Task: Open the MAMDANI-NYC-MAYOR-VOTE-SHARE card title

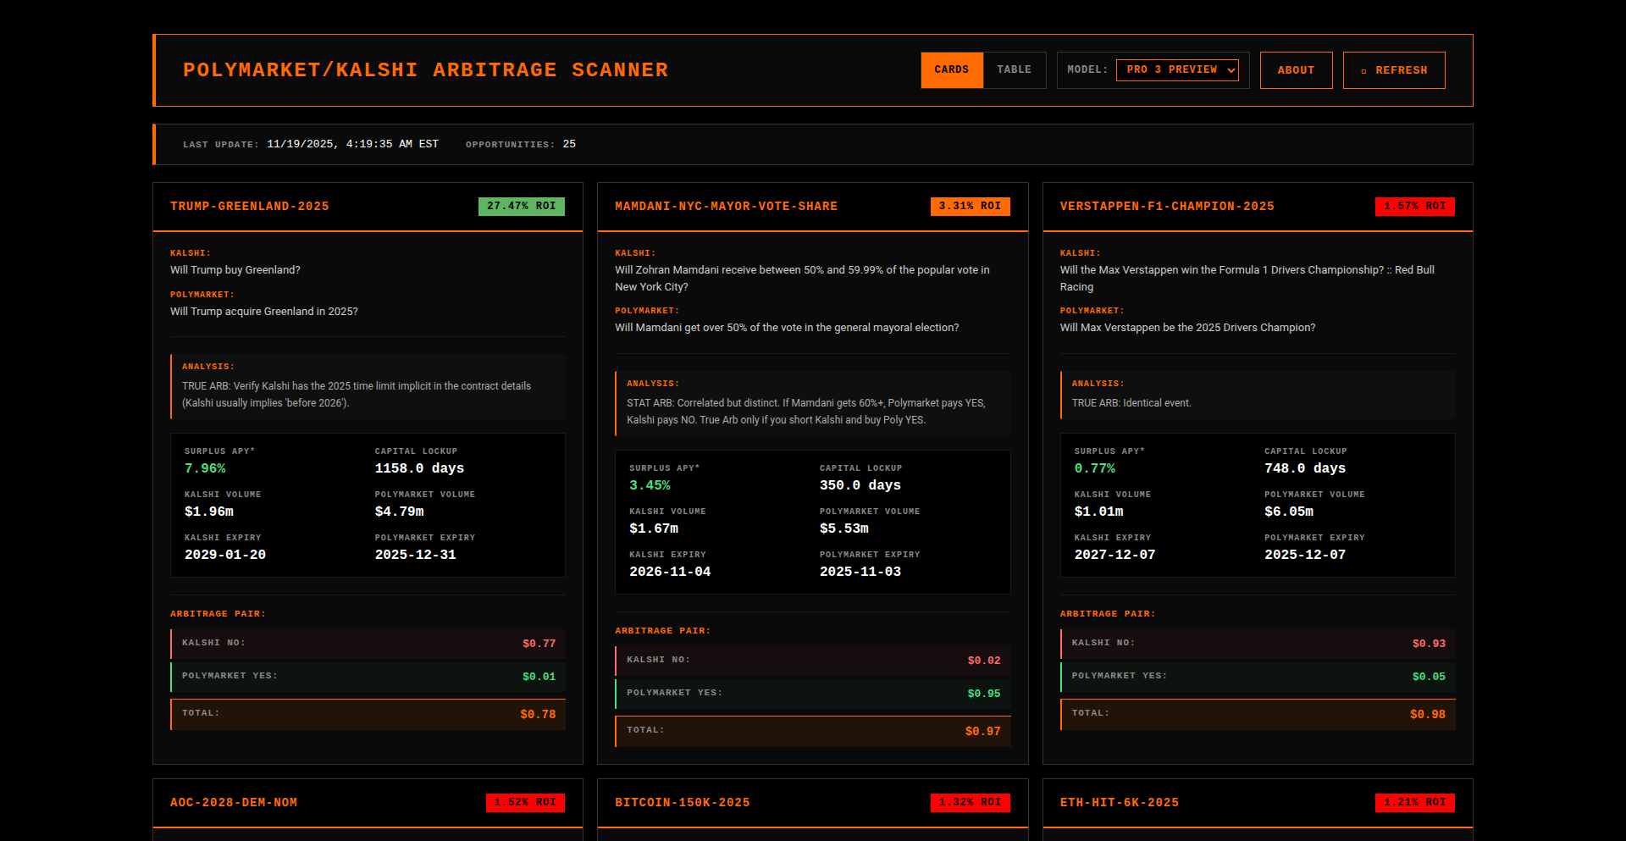Action: 726,207
